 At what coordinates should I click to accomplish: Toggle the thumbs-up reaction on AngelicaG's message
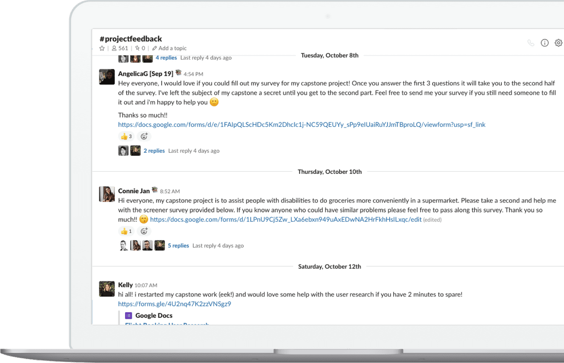point(126,136)
